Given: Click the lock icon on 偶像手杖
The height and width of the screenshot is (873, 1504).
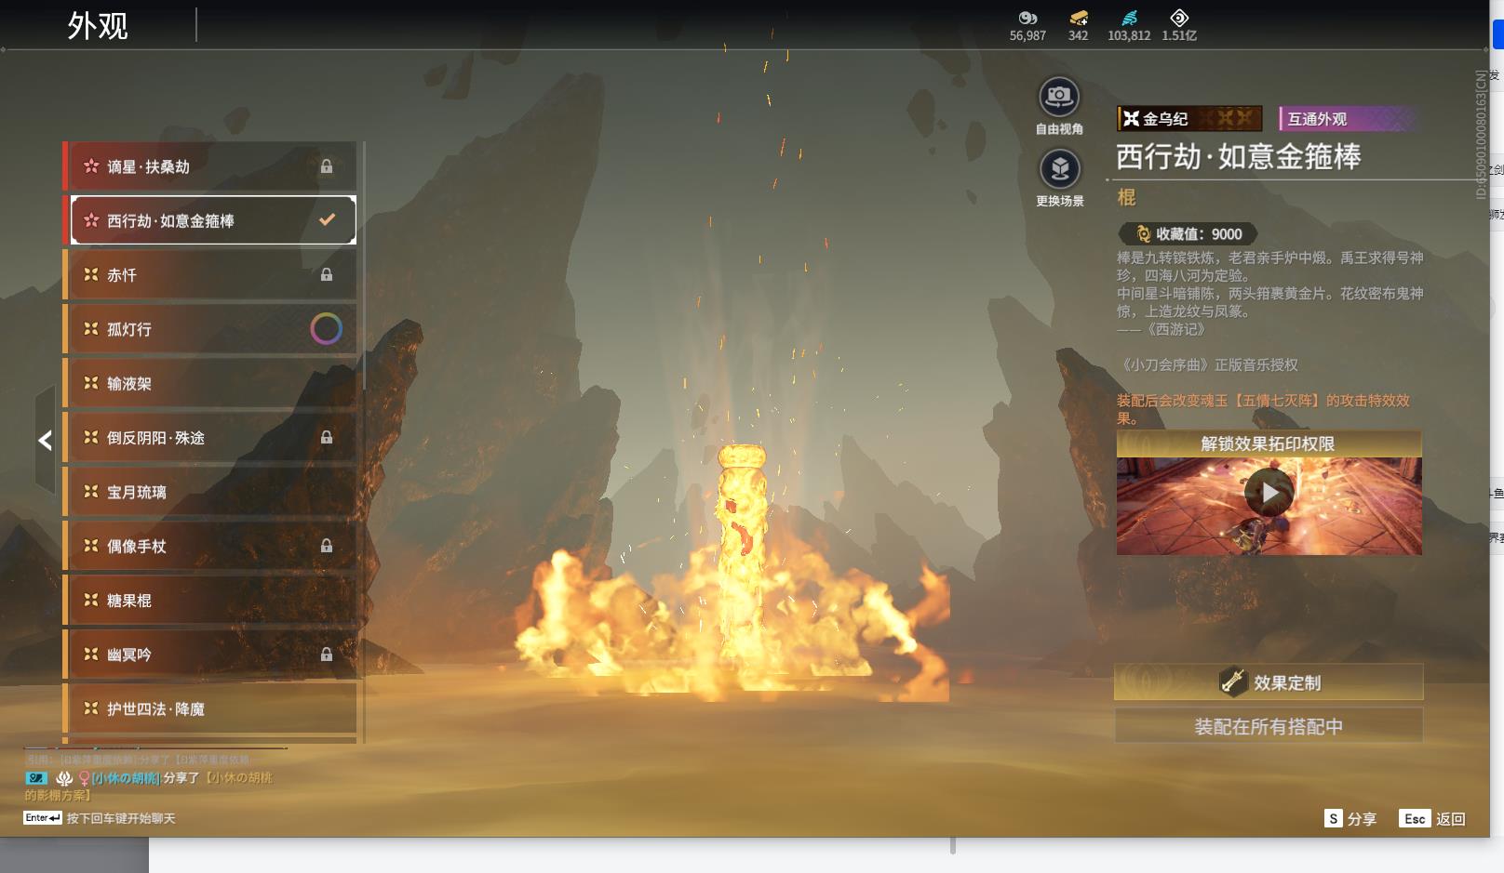Looking at the screenshot, I should tap(327, 547).
